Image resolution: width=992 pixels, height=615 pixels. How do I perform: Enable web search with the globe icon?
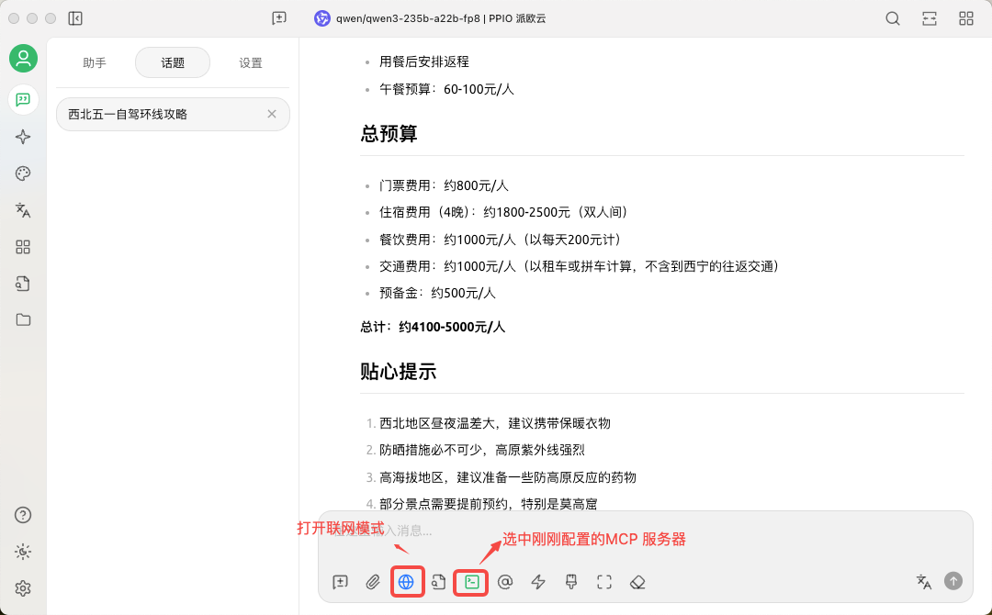click(x=408, y=581)
